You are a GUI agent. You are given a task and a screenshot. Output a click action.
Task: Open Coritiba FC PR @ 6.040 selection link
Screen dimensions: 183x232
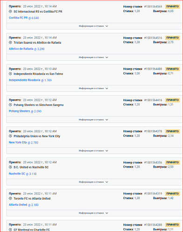tap(24, 18)
